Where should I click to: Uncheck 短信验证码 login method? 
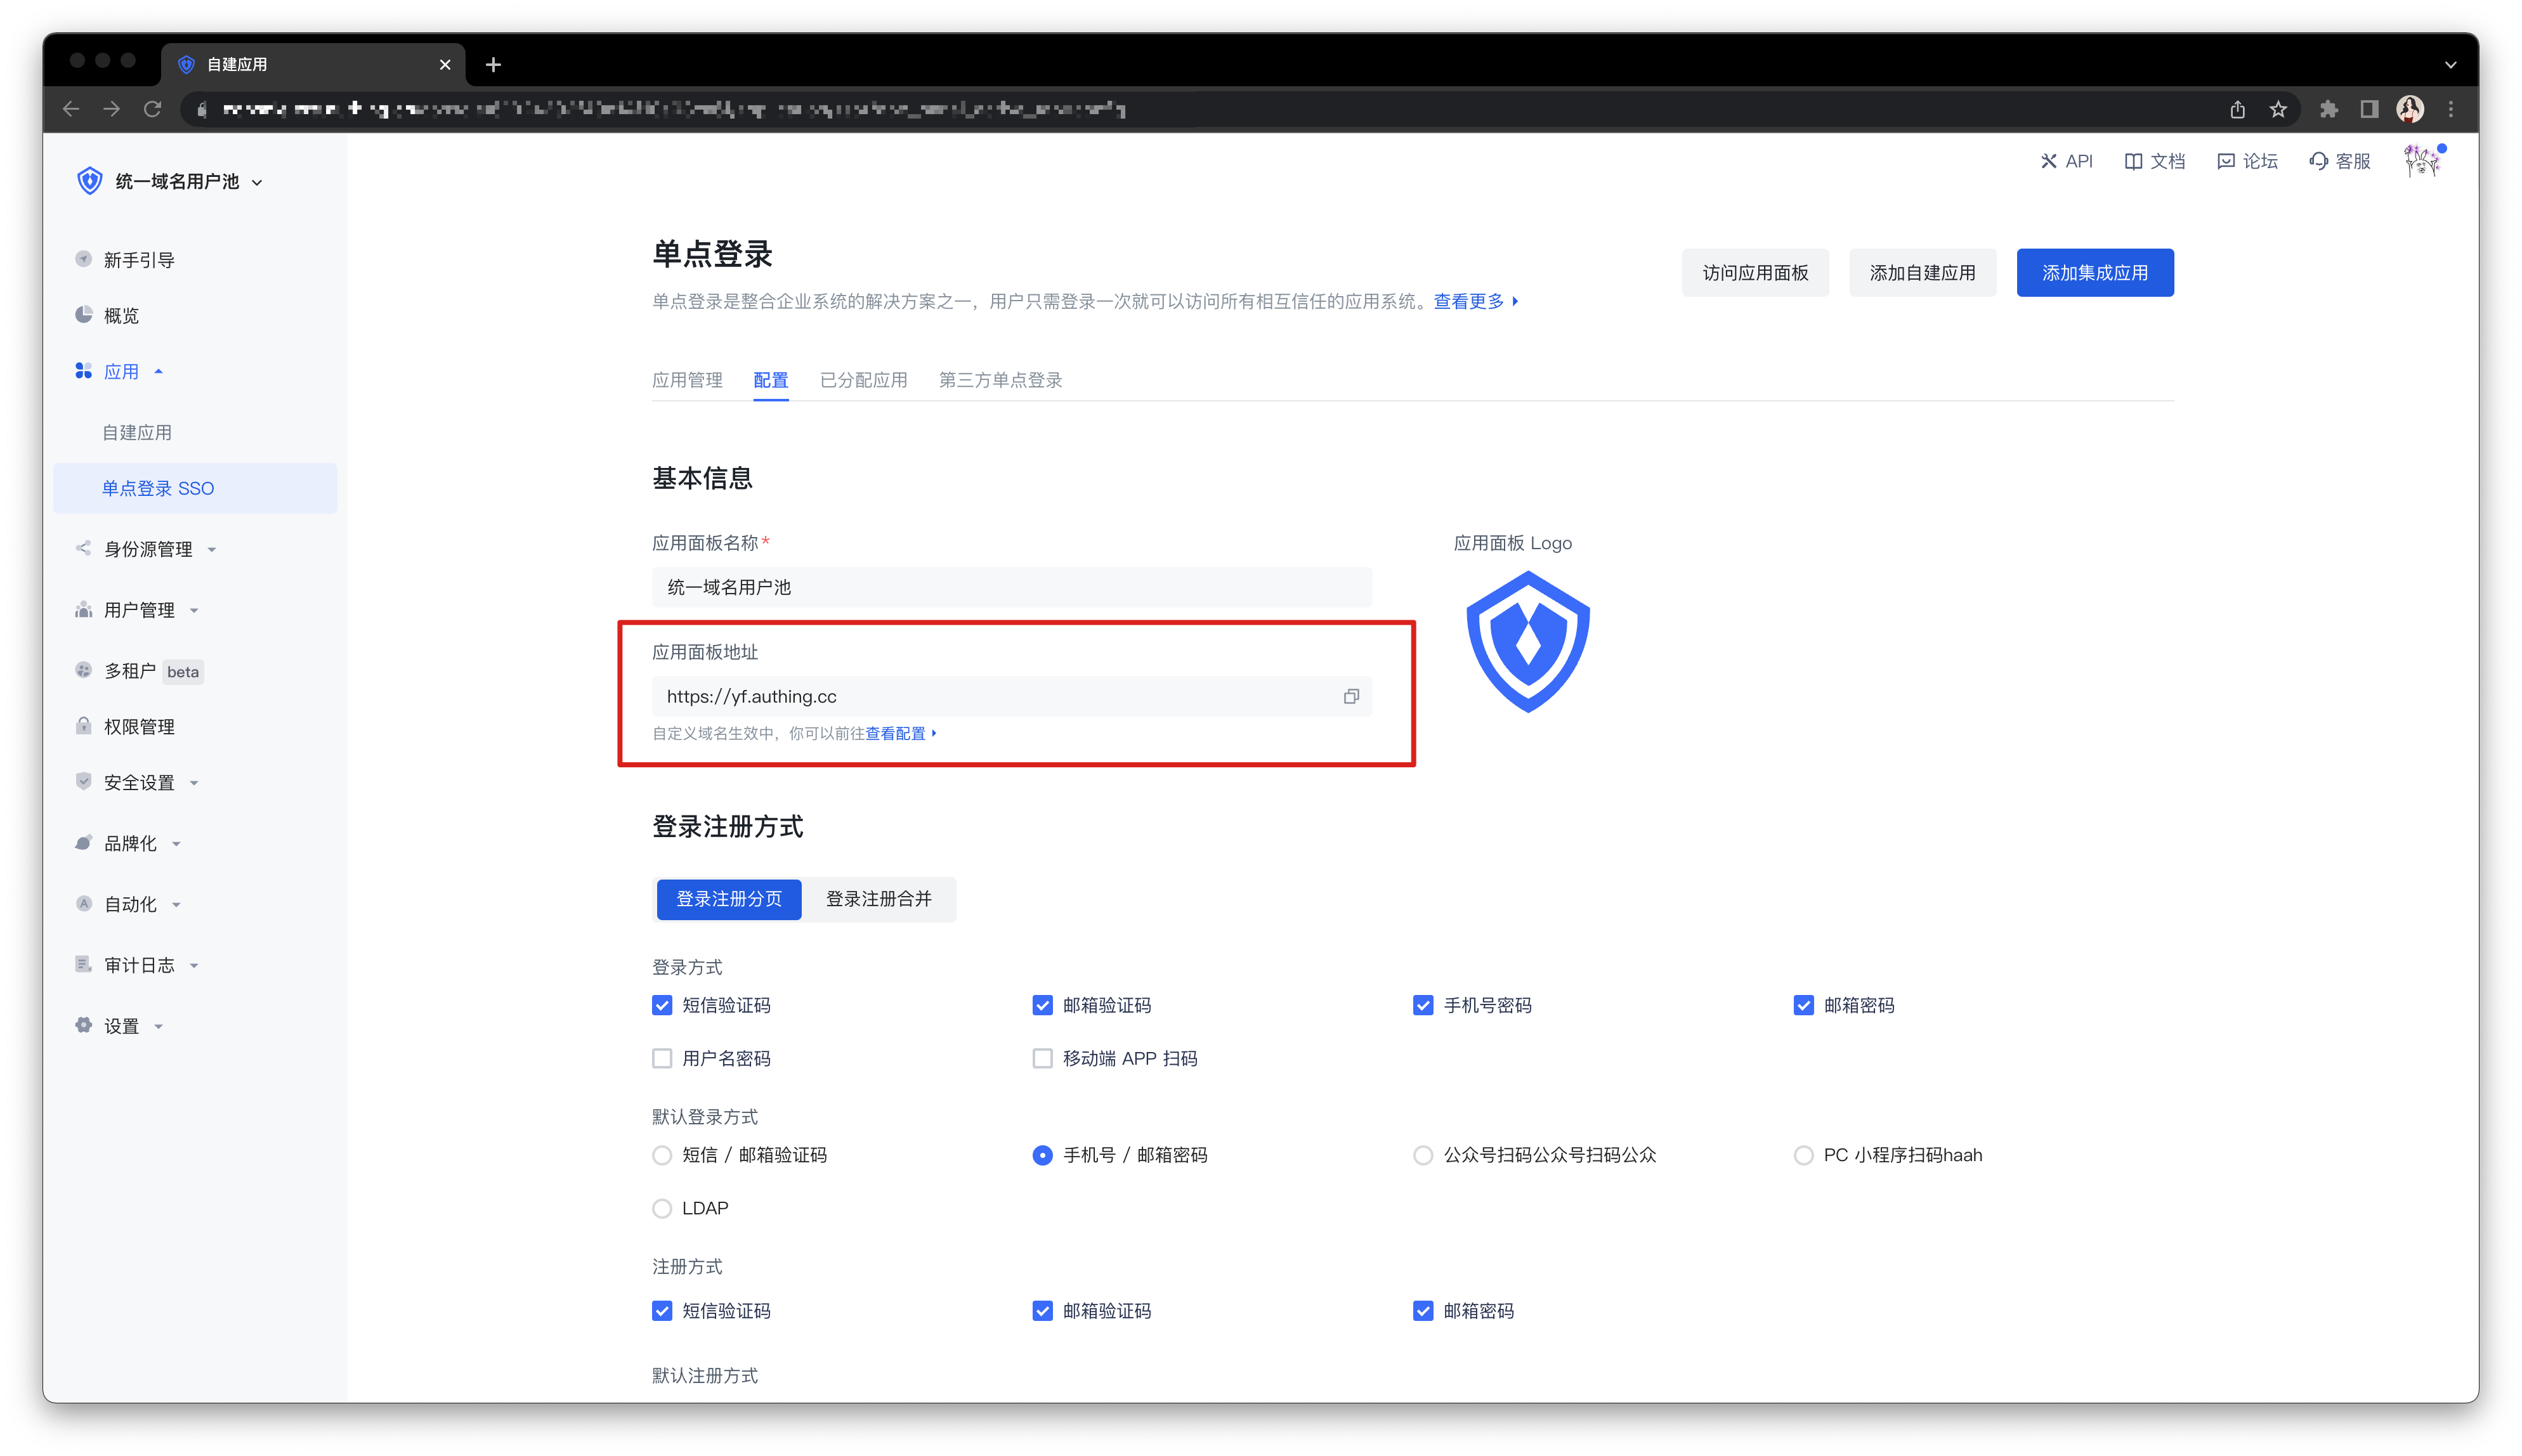(x=662, y=1005)
